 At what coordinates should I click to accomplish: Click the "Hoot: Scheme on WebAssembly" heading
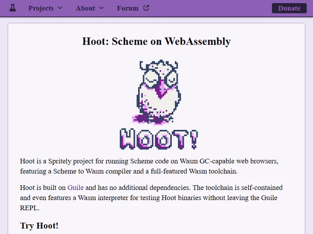[156, 41]
